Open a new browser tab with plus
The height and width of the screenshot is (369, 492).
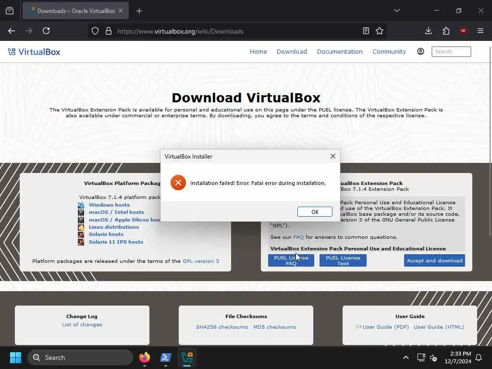click(139, 11)
